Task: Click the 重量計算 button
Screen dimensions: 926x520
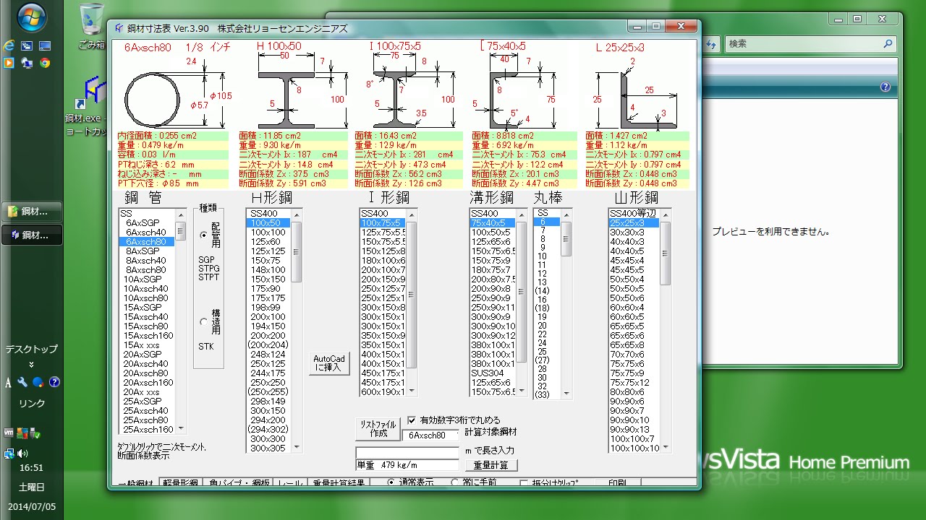Action: tap(490, 465)
